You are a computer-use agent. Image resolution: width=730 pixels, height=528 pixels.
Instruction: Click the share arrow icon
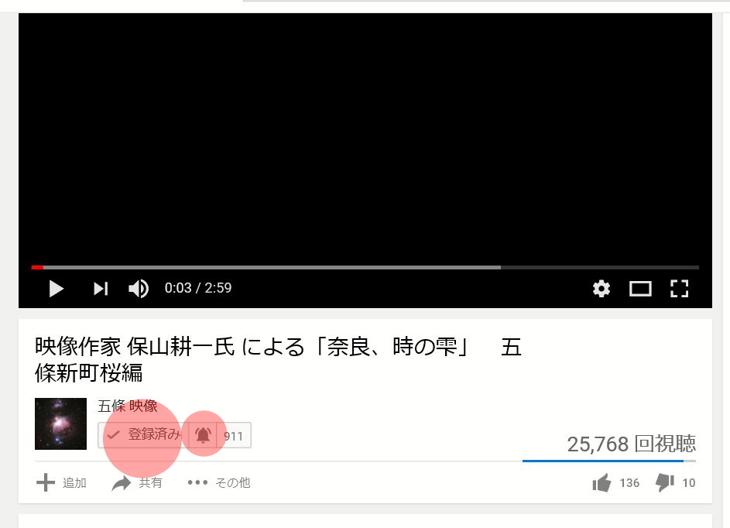coord(122,483)
